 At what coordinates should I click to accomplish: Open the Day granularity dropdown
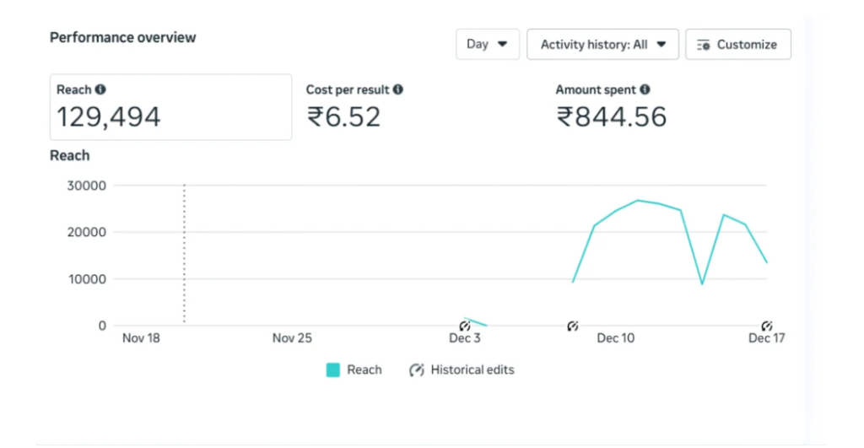pos(487,45)
